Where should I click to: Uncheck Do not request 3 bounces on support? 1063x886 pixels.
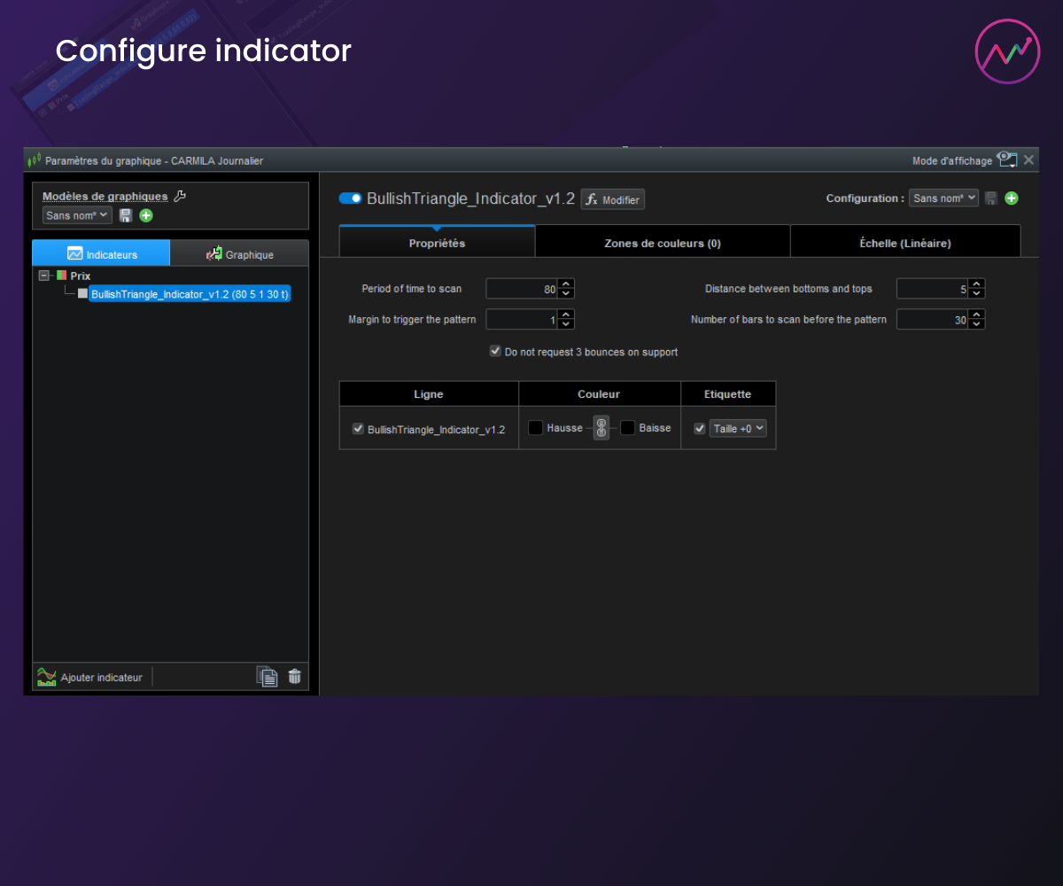click(495, 352)
